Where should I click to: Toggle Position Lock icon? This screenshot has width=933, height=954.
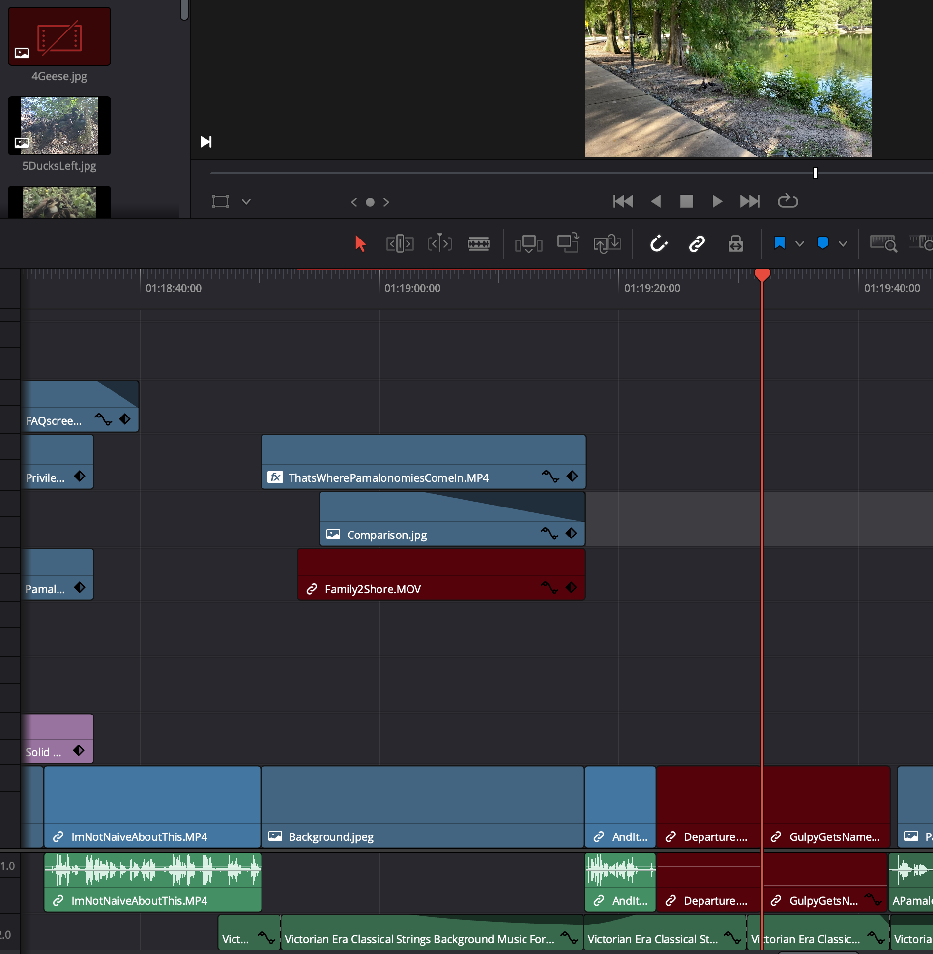coord(735,243)
